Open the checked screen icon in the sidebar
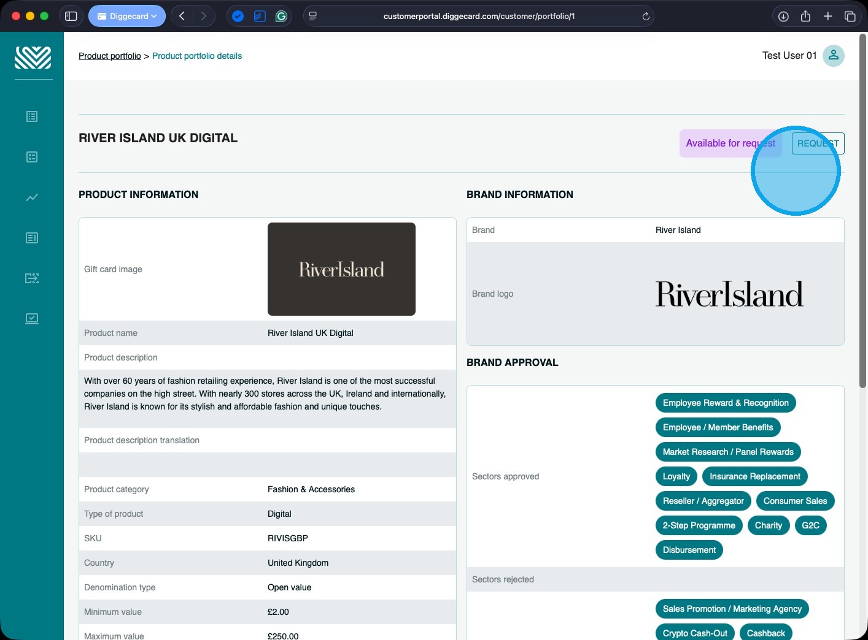Viewport: 868px width, 640px height. click(32, 319)
